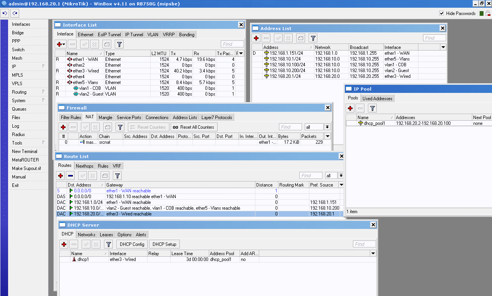492x296 pixels.
Task: Open the filter funnel in Interface List
Action: (x=119, y=44)
